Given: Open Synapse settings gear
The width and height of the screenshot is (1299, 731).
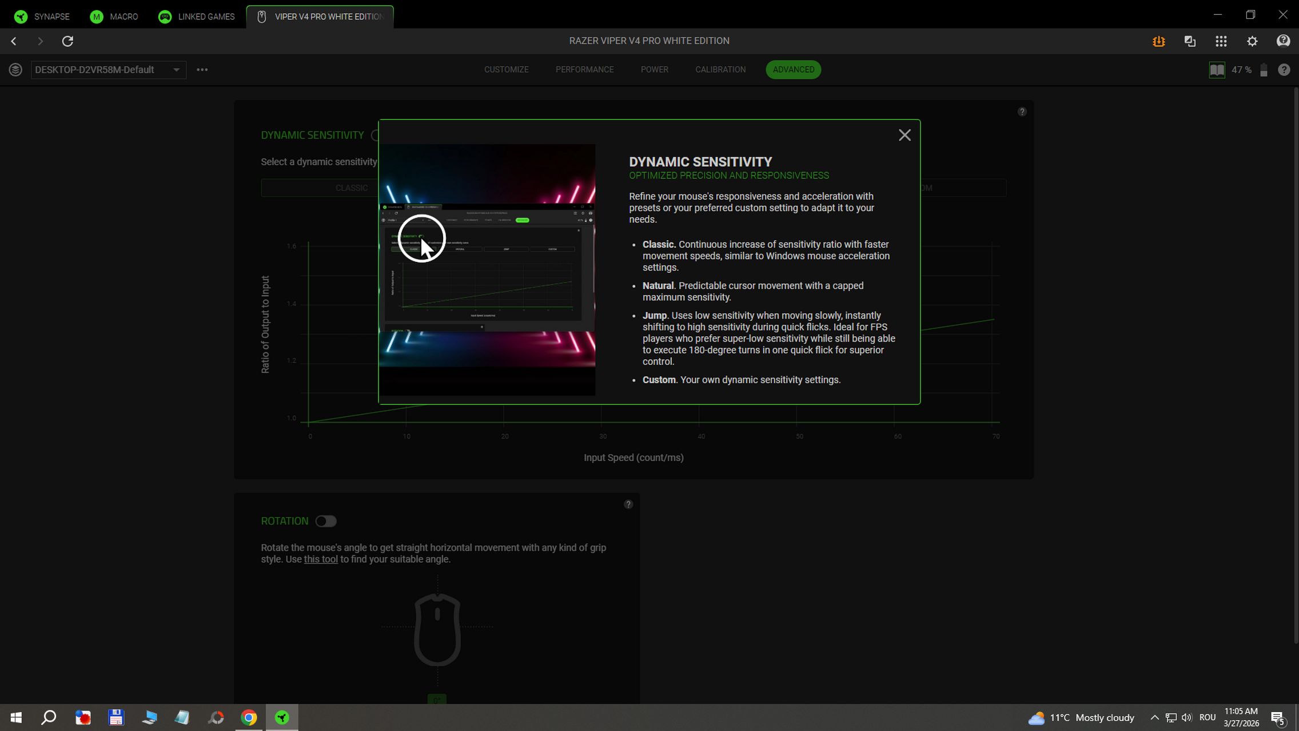Looking at the screenshot, I should click(x=1252, y=41).
